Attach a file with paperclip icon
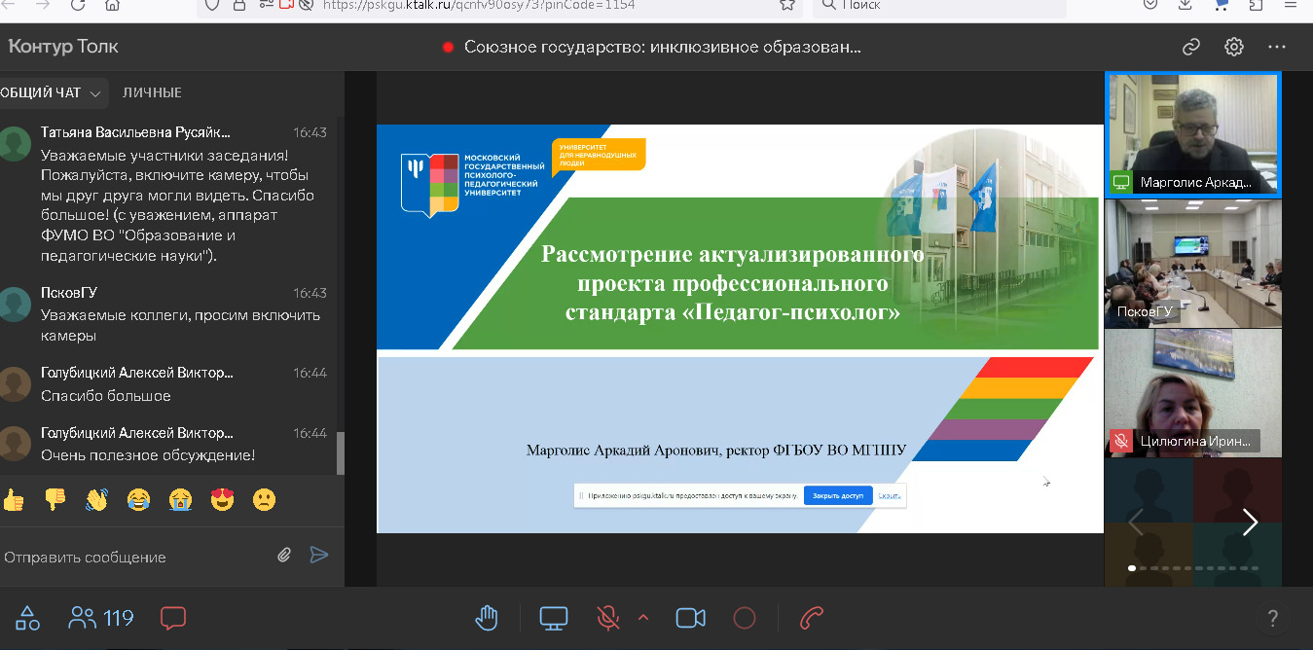 pos(284,555)
